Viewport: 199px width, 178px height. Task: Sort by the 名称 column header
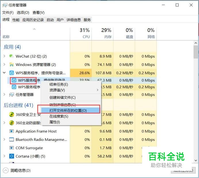click(x=35, y=34)
